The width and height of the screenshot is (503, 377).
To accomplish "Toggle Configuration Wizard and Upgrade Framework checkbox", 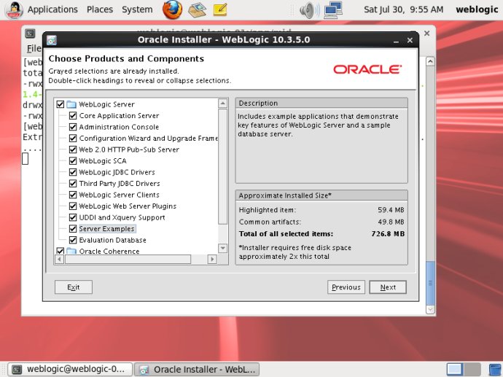I will pyautogui.click(x=73, y=138).
